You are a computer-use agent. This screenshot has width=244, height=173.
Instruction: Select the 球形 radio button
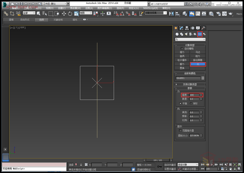[191, 103]
